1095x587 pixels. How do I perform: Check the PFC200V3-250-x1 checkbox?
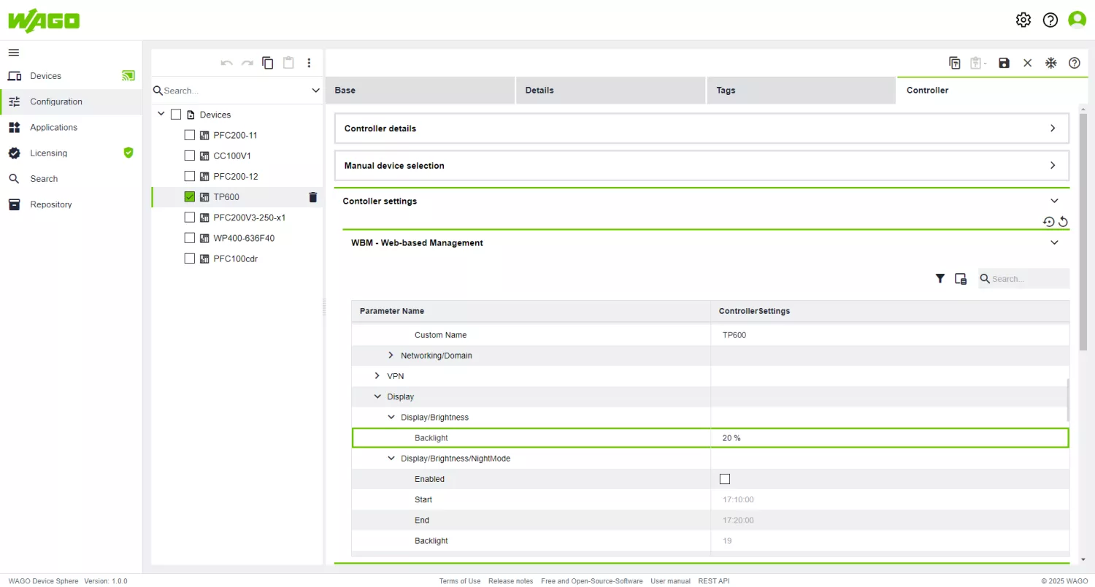(x=190, y=217)
